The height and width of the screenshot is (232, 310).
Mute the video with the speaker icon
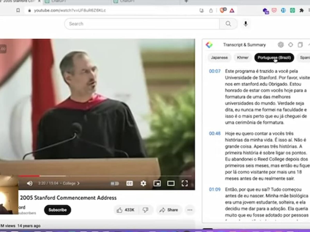coord(29,183)
